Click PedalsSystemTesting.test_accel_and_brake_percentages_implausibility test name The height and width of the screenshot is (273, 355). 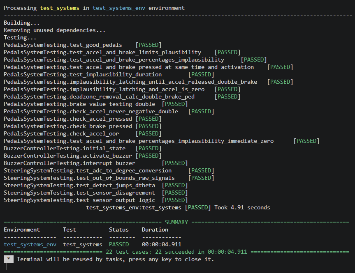pos(114,60)
